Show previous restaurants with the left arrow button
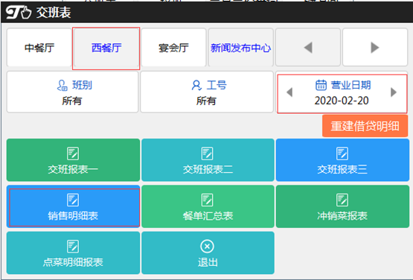Screen dimensions: 413x280 pos(308,48)
